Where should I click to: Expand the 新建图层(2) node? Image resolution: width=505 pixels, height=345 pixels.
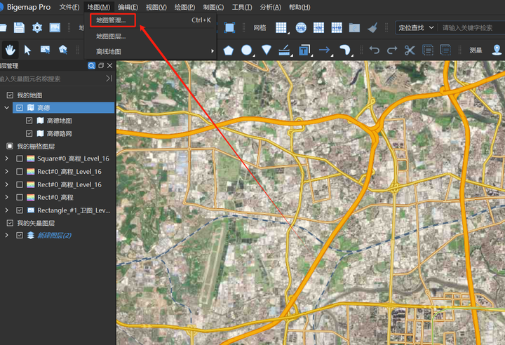tap(7, 235)
